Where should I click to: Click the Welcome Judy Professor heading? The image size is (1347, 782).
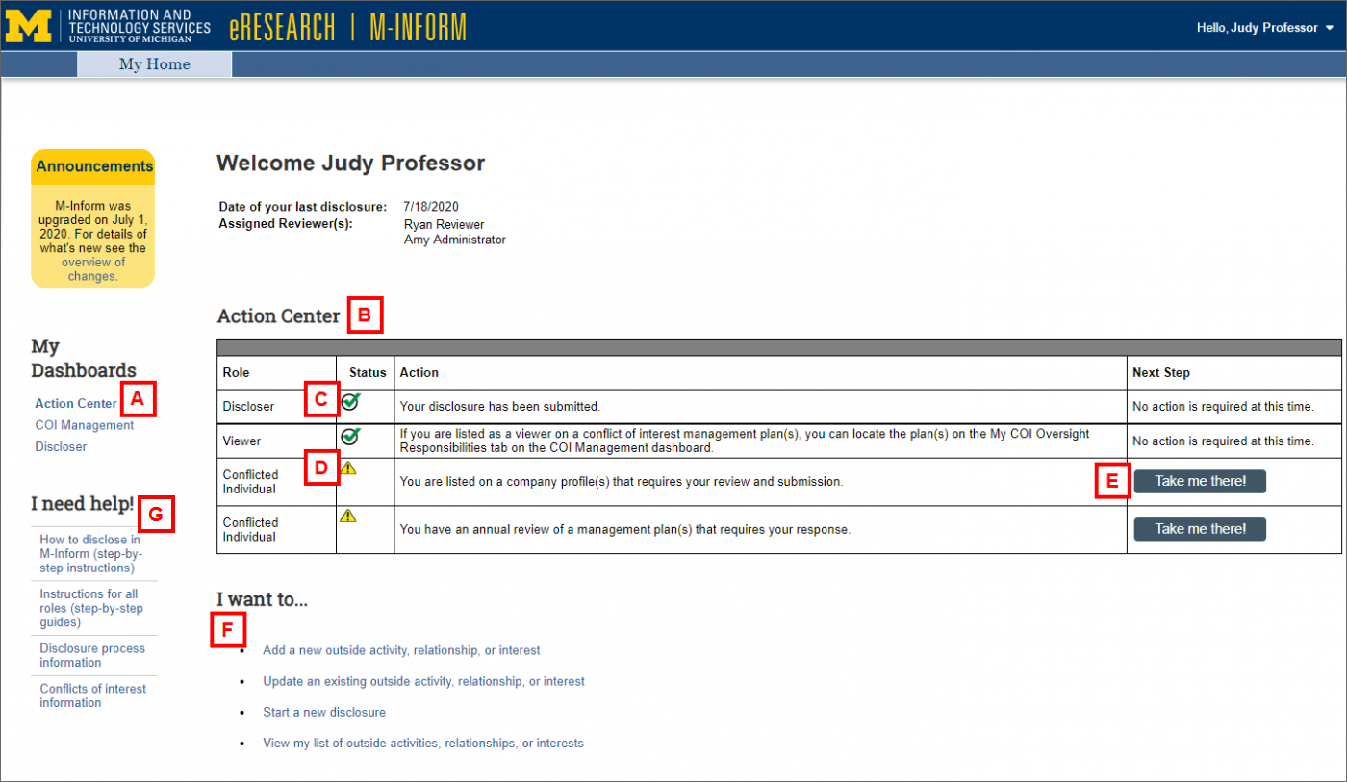(350, 164)
